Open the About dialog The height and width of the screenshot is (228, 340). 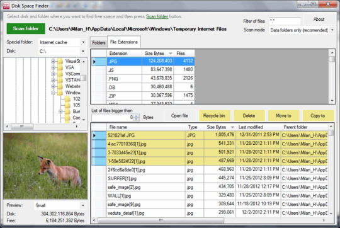click(319, 20)
